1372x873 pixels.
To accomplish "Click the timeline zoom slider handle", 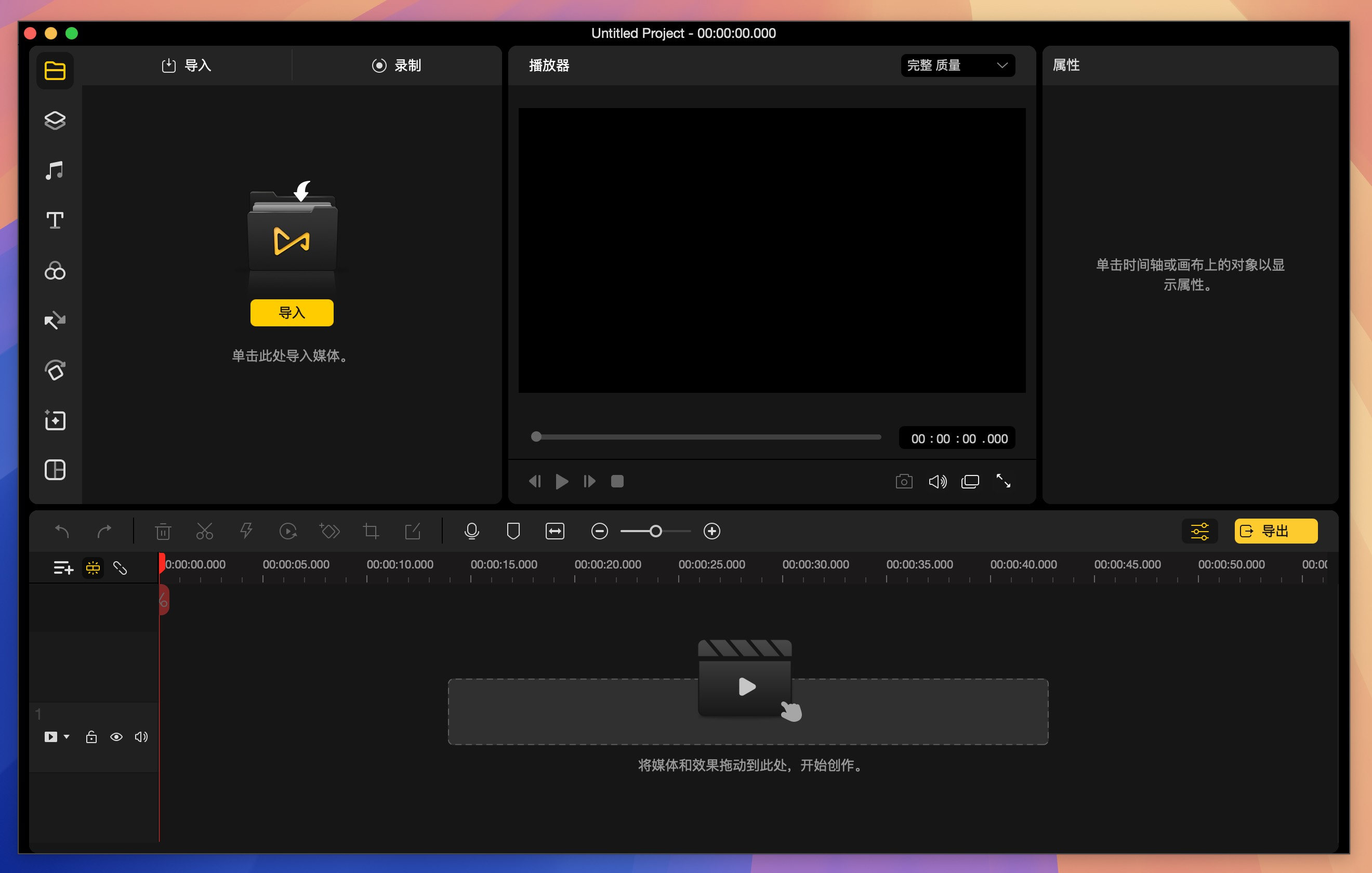I will click(655, 531).
